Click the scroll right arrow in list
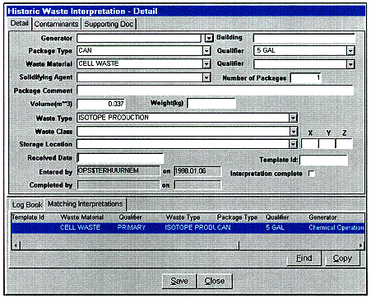Screen dimensions: 371x298 [x=360, y=245]
